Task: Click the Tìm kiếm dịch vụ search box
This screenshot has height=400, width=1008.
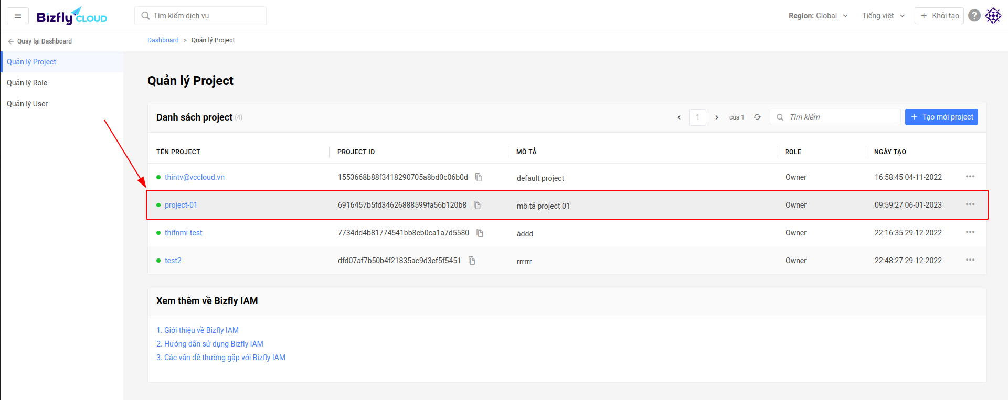Action: (x=200, y=16)
